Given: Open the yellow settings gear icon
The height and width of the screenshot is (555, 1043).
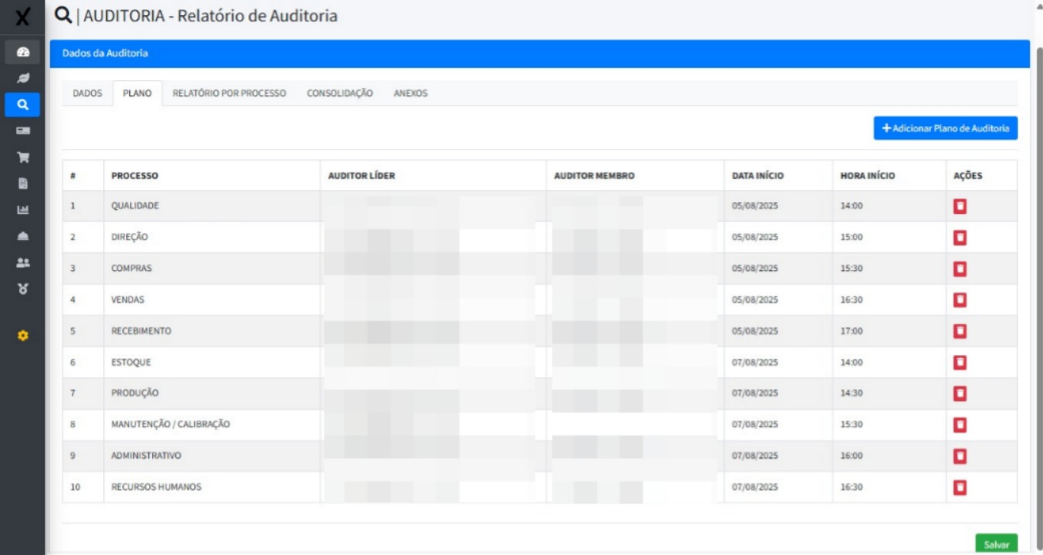Looking at the screenshot, I should [x=22, y=335].
